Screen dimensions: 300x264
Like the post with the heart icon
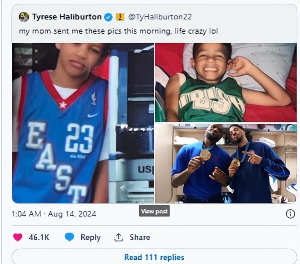(18, 237)
